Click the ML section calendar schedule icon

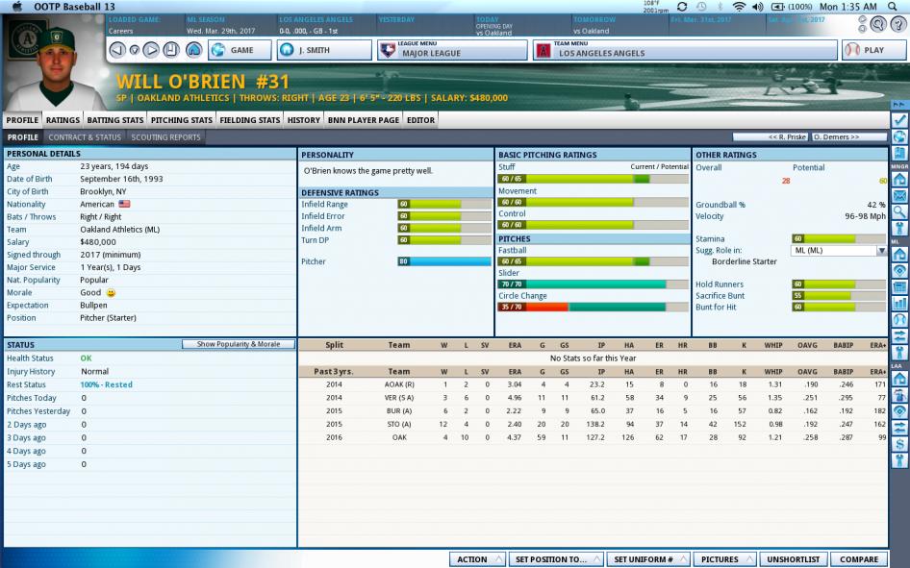(x=899, y=287)
